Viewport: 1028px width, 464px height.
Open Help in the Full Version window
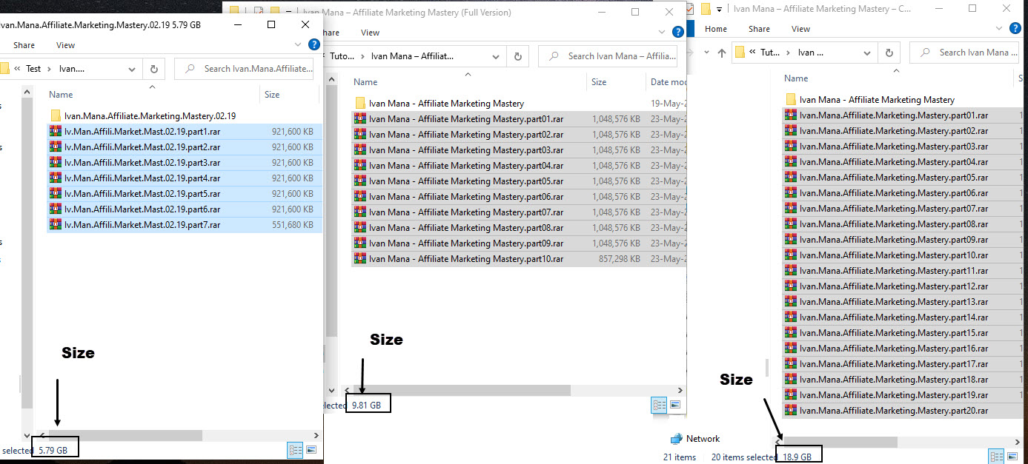click(677, 32)
